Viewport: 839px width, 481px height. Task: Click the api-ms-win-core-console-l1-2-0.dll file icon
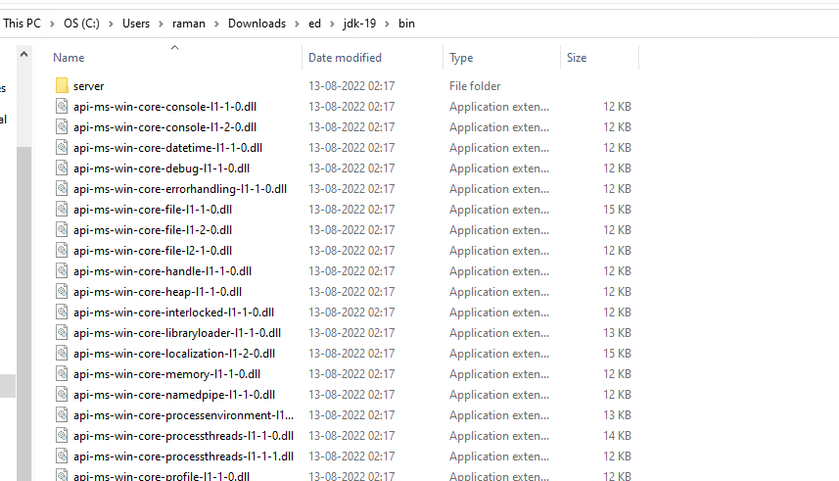(x=62, y=127)
